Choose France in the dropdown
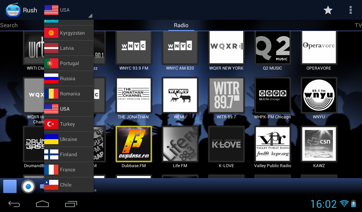The width and height of the screenshot is (362, 212). (x=69, y=170)
